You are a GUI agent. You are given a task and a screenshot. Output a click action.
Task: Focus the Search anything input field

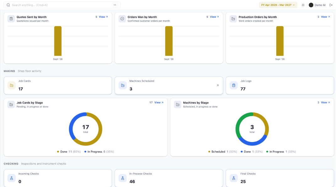tap(62, 5)
